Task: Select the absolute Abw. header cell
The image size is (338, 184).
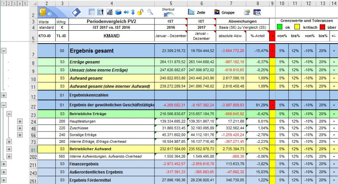Action: 231,36
